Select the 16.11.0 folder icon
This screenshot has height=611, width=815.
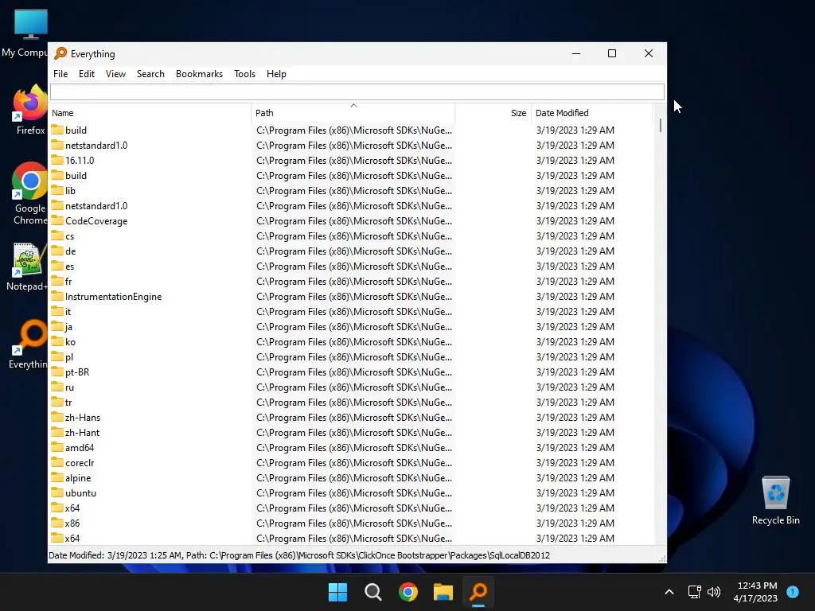(57, 160)
